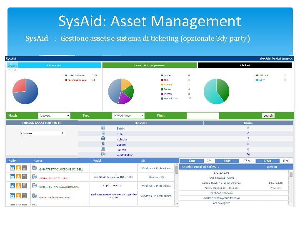Click the Workstation device icon
Image resolution: width=300 pixels, height=225 pixels.
[x=103, y=154]
